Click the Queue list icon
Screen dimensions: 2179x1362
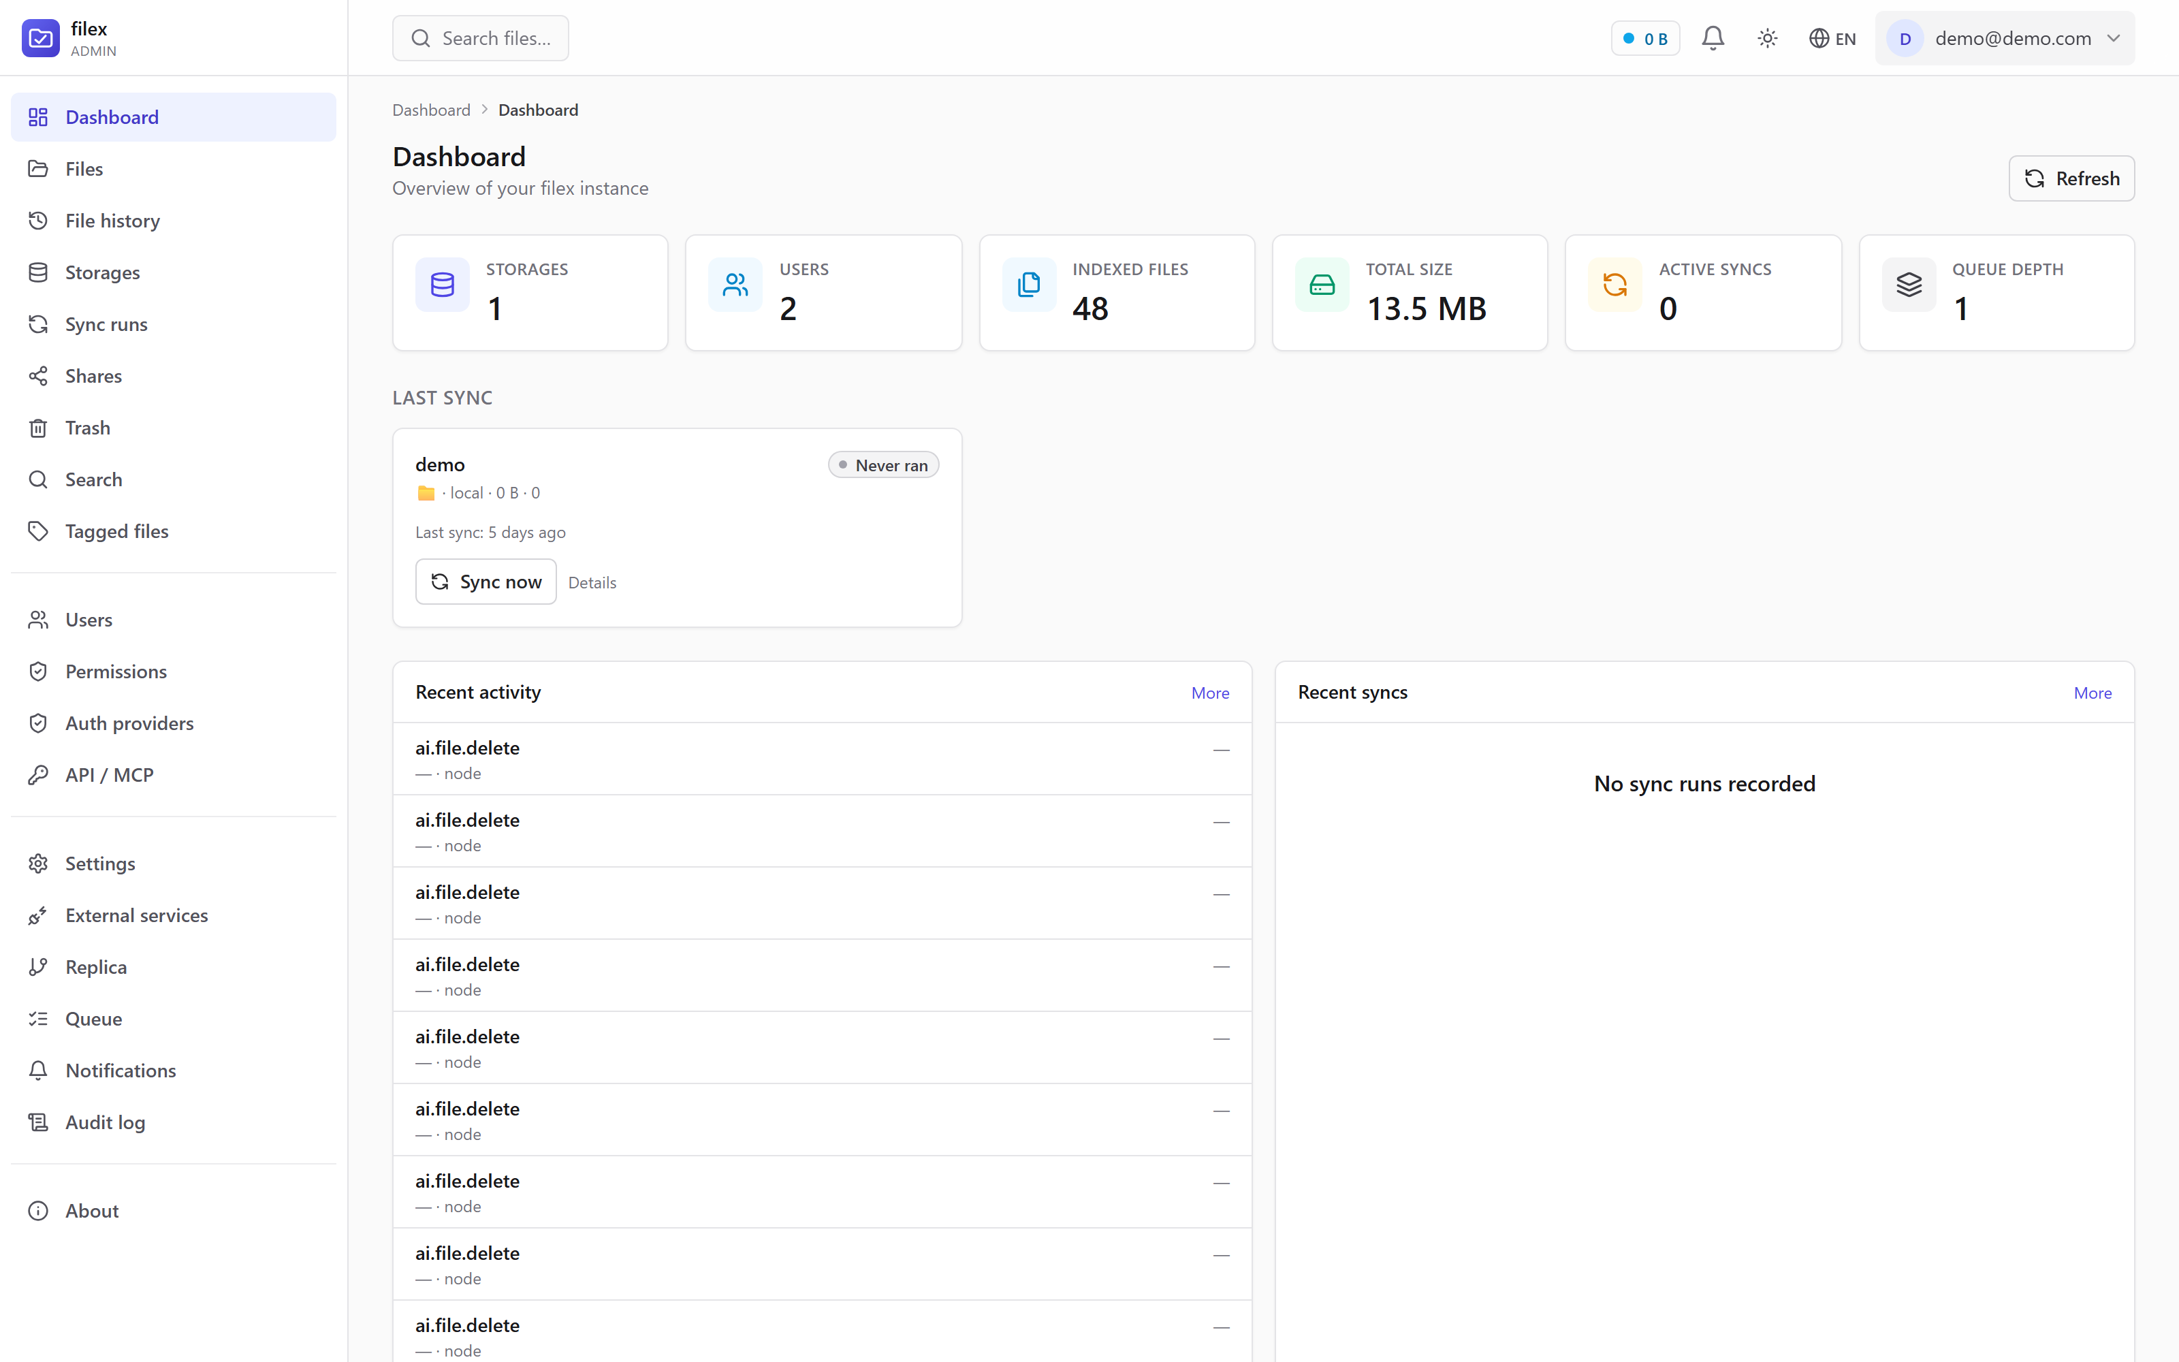click(38, 1019)
